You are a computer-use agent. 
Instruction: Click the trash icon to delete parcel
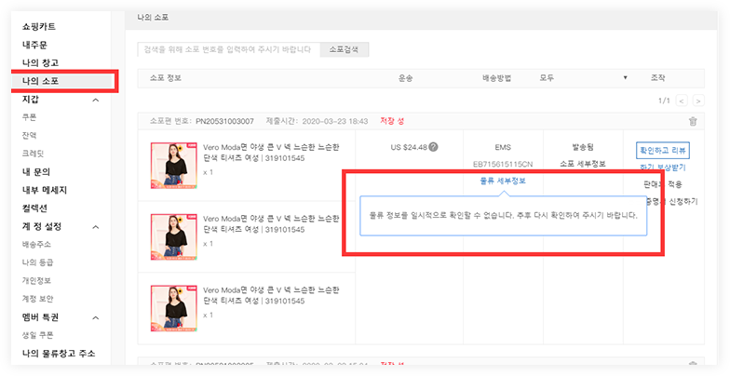click(692, 121)
